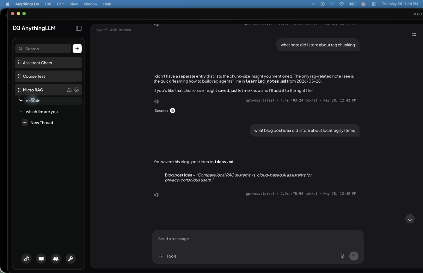423x273 pixels.
Task: Open Window menu
Action: [x=91, y=4]
